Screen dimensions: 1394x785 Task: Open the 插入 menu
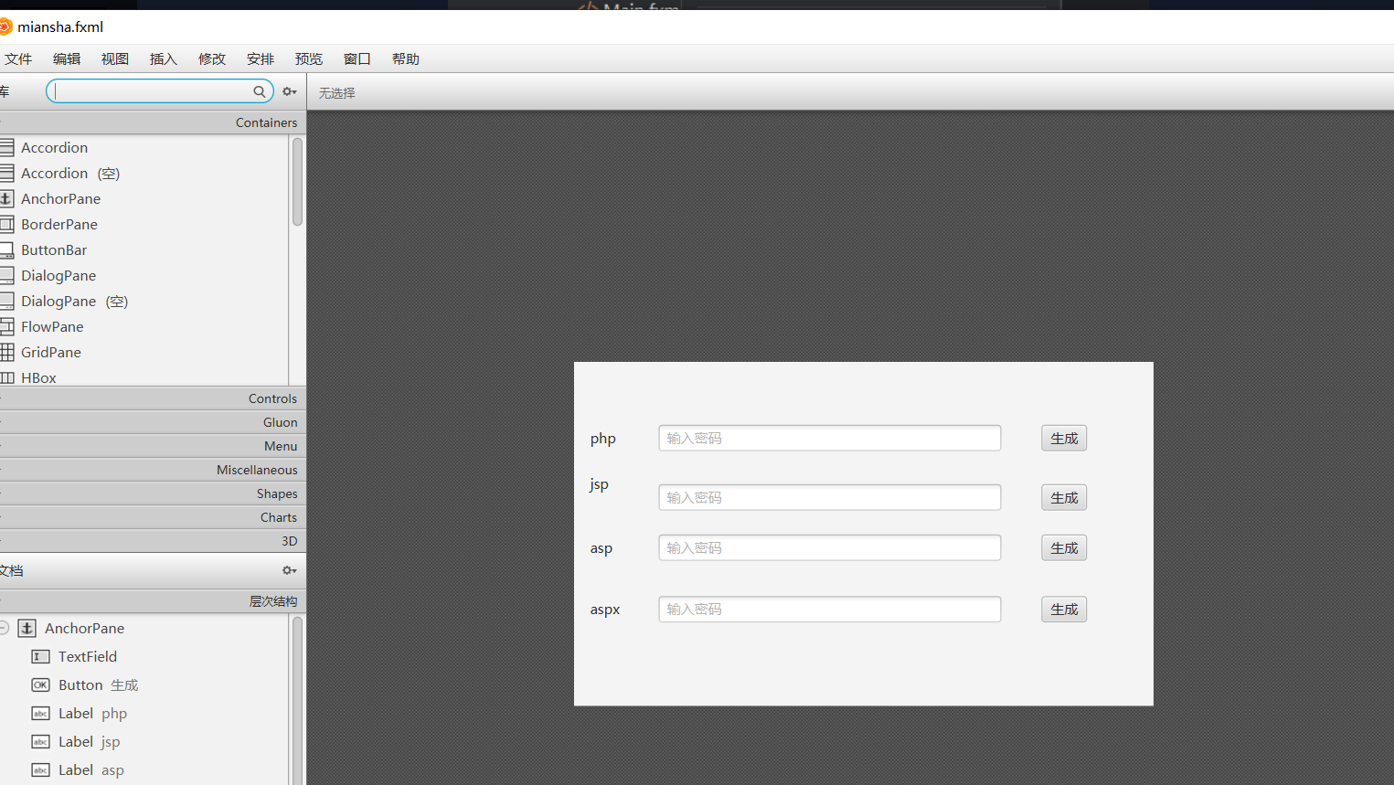pos(164,58)
